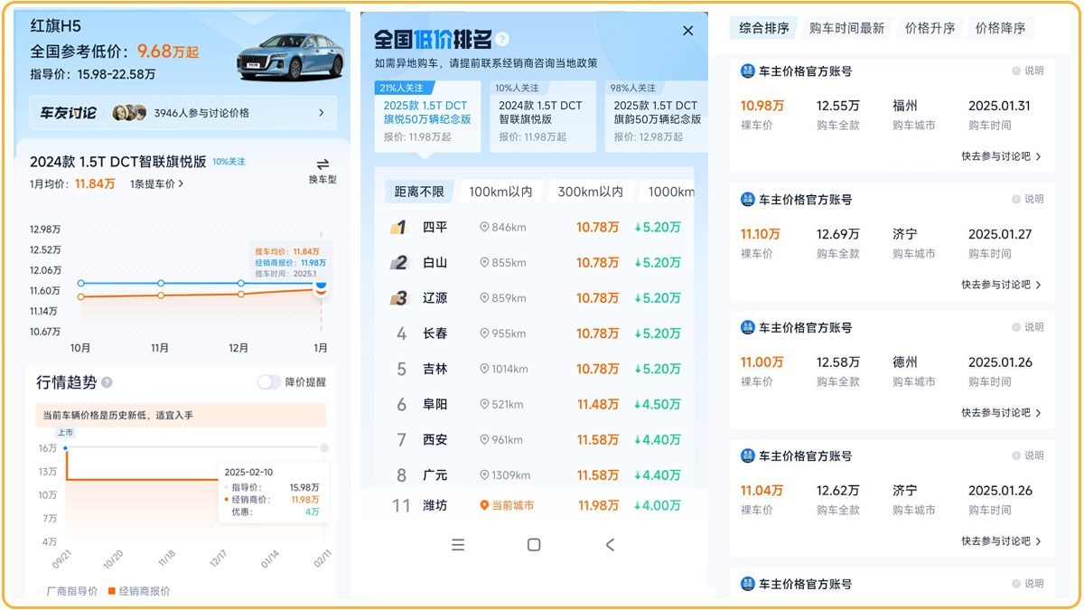The height and width of the screenshot is (610, 1084).
Task: Open the 1条提车价 link
Action: click(157, 183)
